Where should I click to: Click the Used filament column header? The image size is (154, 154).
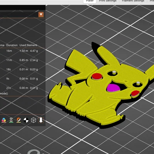pos(28,45)
